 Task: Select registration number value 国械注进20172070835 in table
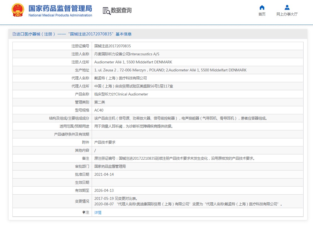112,46
